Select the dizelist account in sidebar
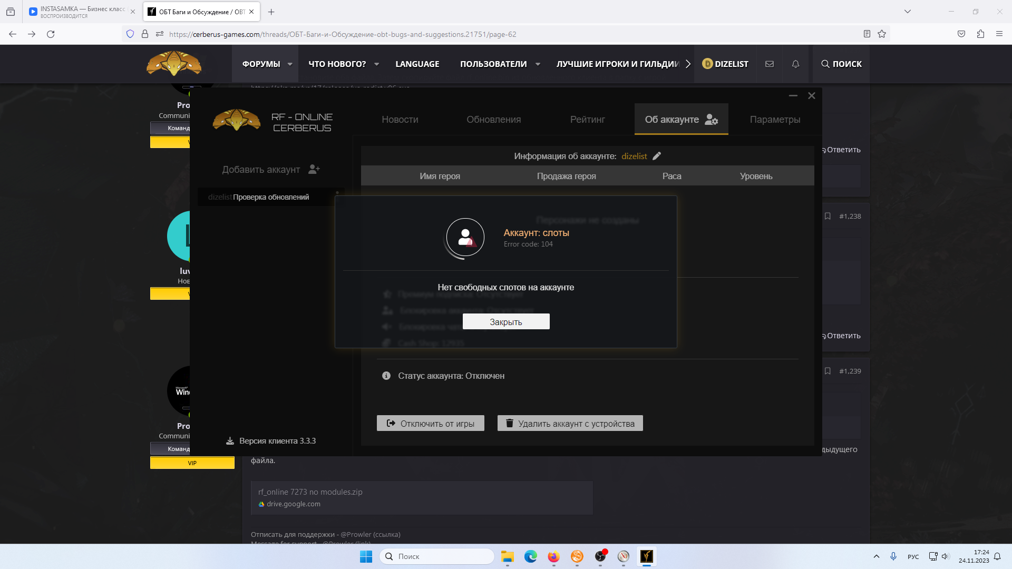Viewport: 1012px width, 569px height. click(271, 197)
